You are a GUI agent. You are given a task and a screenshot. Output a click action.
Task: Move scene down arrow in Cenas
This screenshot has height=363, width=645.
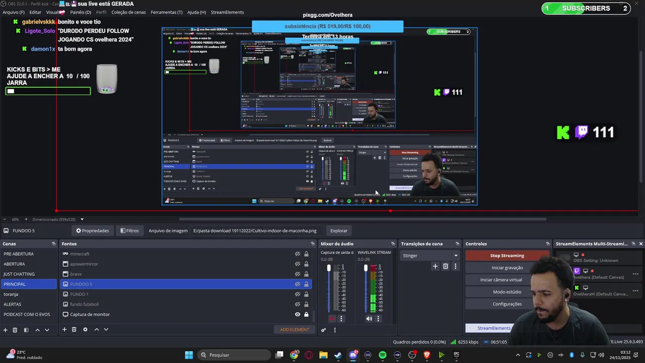point(47,330)
